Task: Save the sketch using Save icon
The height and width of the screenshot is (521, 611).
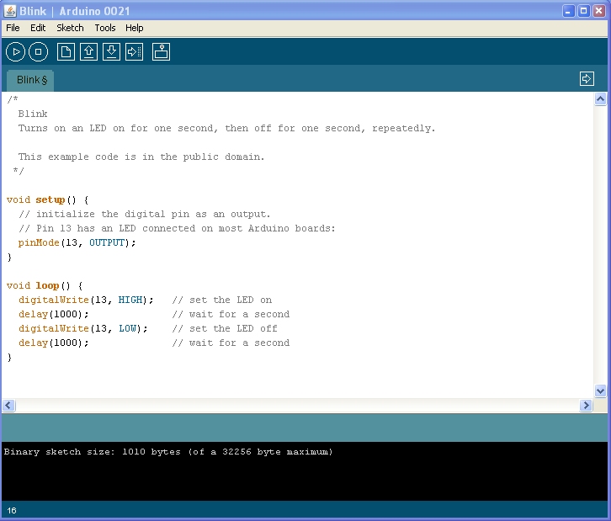Action: click(111, 52)
